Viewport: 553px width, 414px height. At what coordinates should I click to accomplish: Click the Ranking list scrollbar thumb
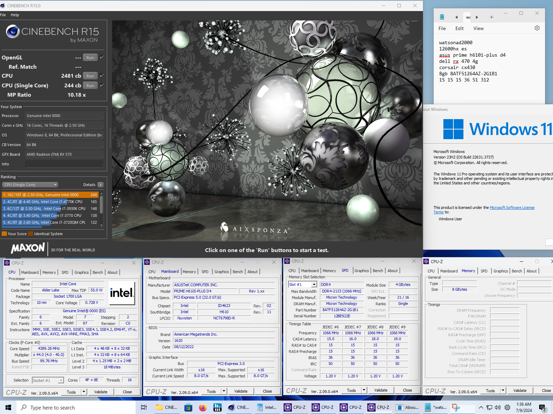(101, 204)
